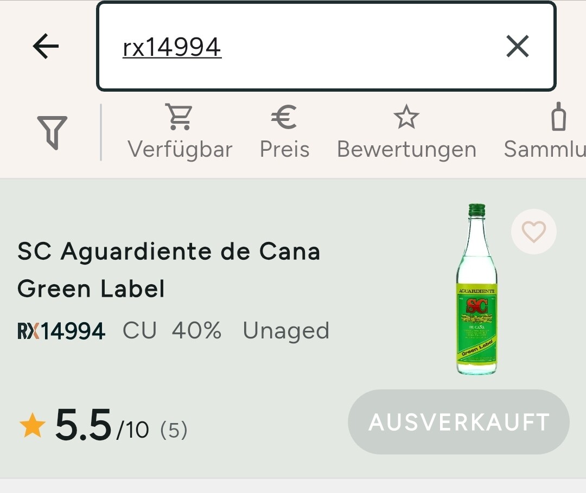Toggle the heart favorite for SC Aguardiente
Image resolution: width=586 pixels, height=493 pixels.
point(533,232)
